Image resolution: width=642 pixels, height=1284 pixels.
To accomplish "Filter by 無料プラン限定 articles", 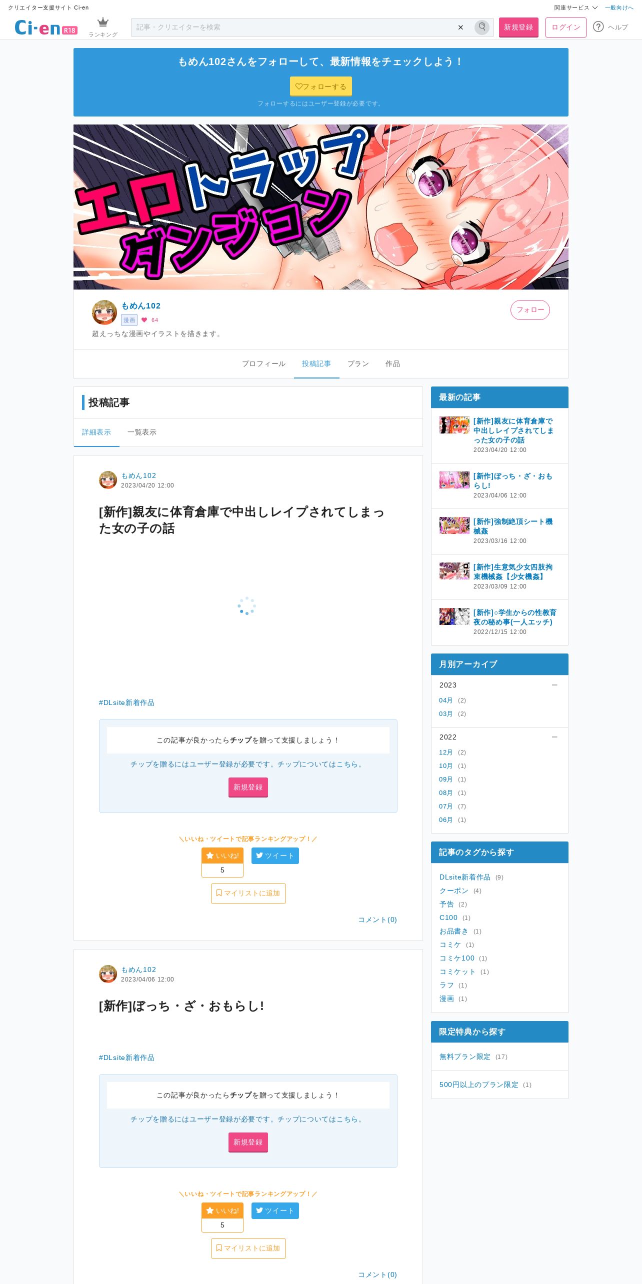I will tap(465, 1056).
